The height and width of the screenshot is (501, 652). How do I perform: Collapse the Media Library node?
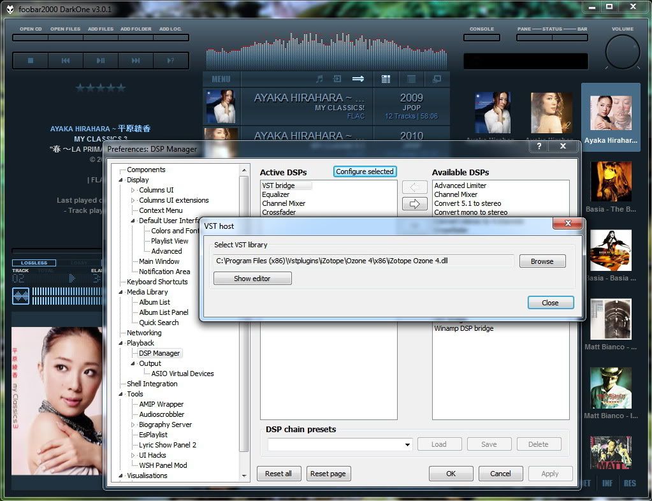(120, 293)
